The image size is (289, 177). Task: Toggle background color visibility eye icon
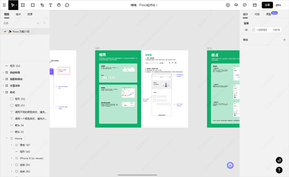(246, 30)
